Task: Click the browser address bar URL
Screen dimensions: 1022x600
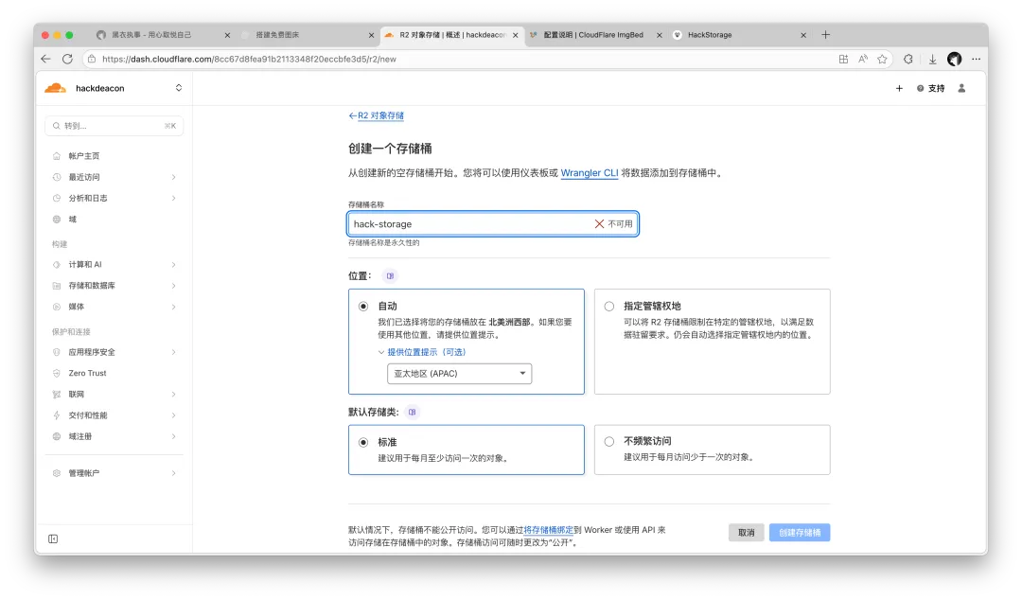Action: pos(249,59)
